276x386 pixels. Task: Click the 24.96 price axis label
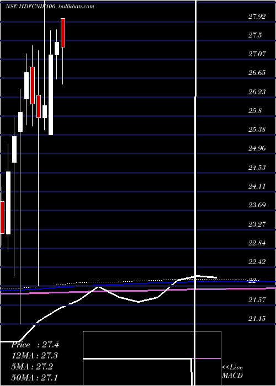click(257, 148)
